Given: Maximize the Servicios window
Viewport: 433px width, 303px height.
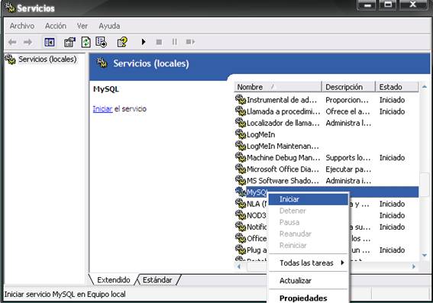Looking at the screenshot, I should [x=387, y=5].
